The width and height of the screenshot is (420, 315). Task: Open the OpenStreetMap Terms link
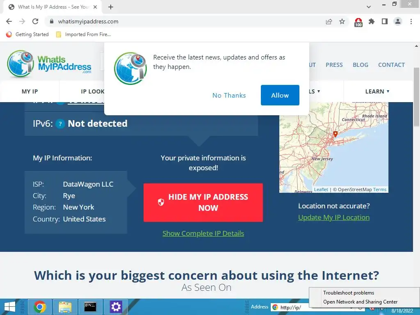coord(379,189)
